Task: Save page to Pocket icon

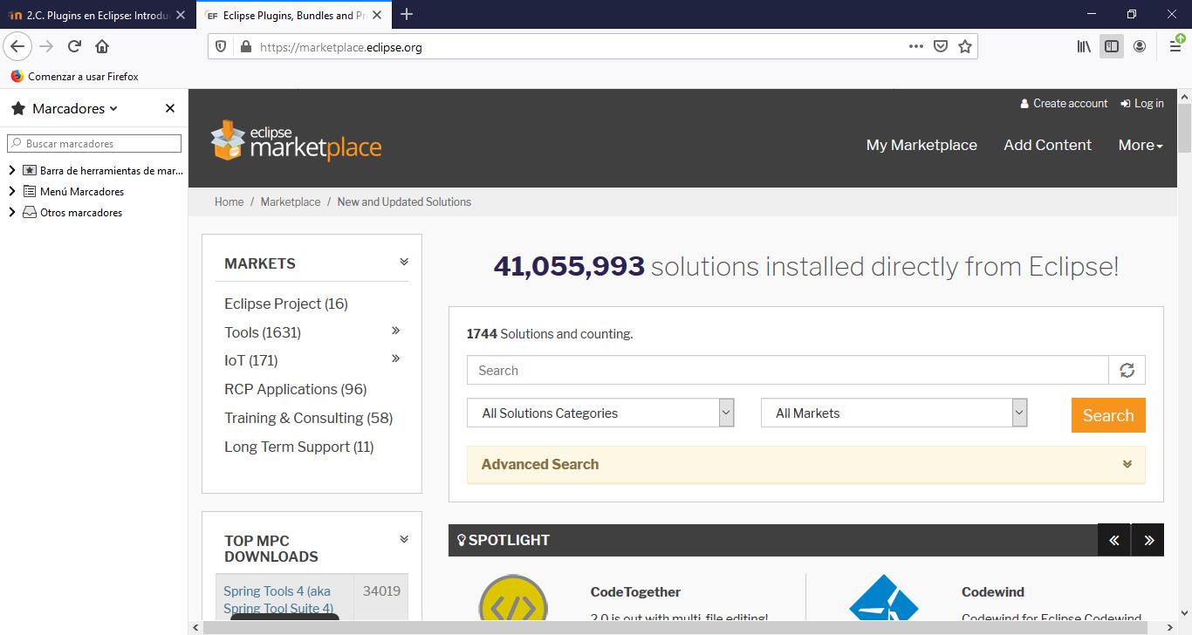Action: (940, 47)
